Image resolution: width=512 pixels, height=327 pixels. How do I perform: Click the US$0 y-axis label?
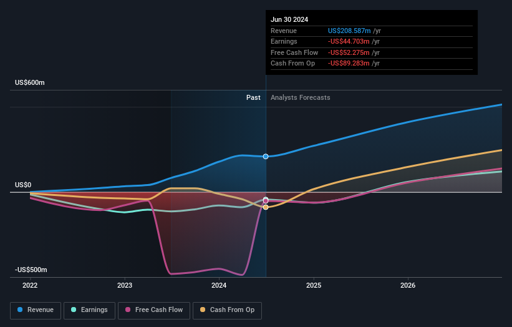pos(23,185)
